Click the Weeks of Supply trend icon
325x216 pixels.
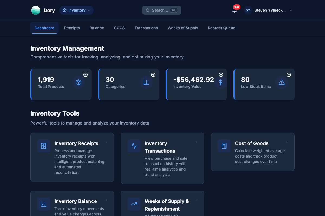pyautogui.click(x=134, y=204)
